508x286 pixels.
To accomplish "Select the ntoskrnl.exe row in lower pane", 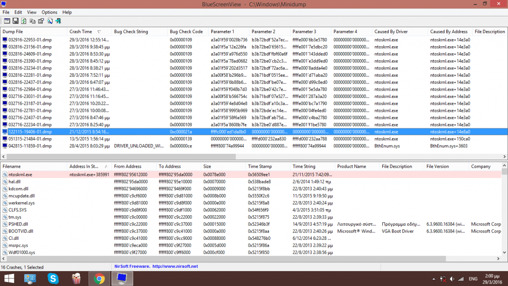I will (250, 174).
